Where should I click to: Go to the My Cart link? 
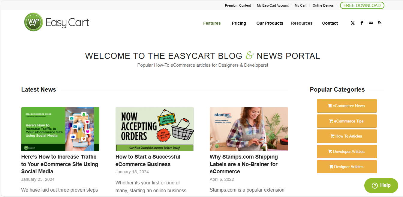pos(301,5)
